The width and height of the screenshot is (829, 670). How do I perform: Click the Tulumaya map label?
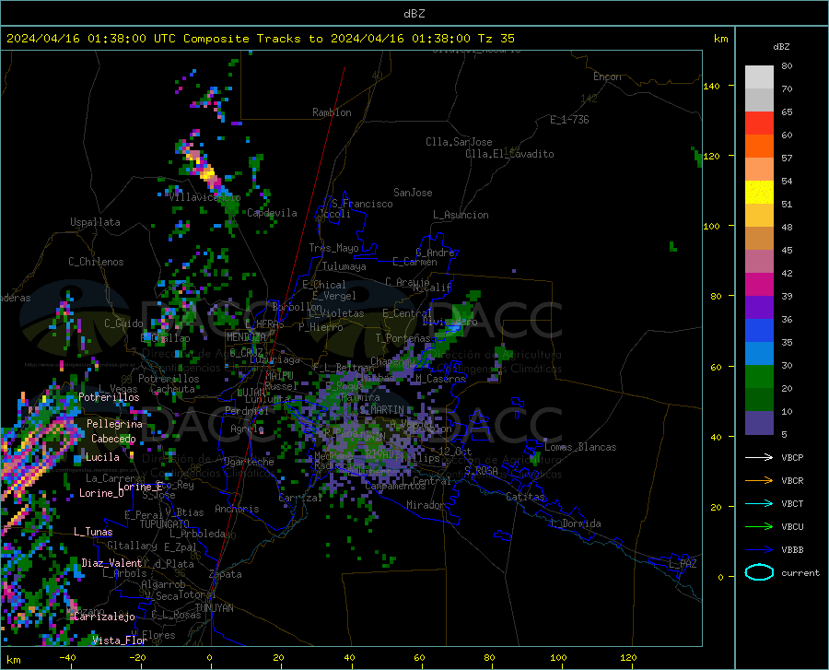(x=344, y=266)
